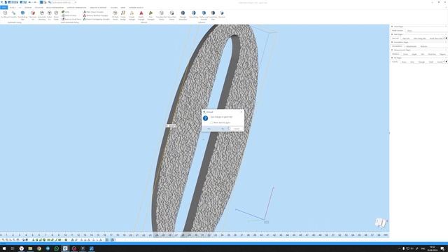Select the Delete Triangle tool
This screenshot has width=448, height=252.
[141, 15]
